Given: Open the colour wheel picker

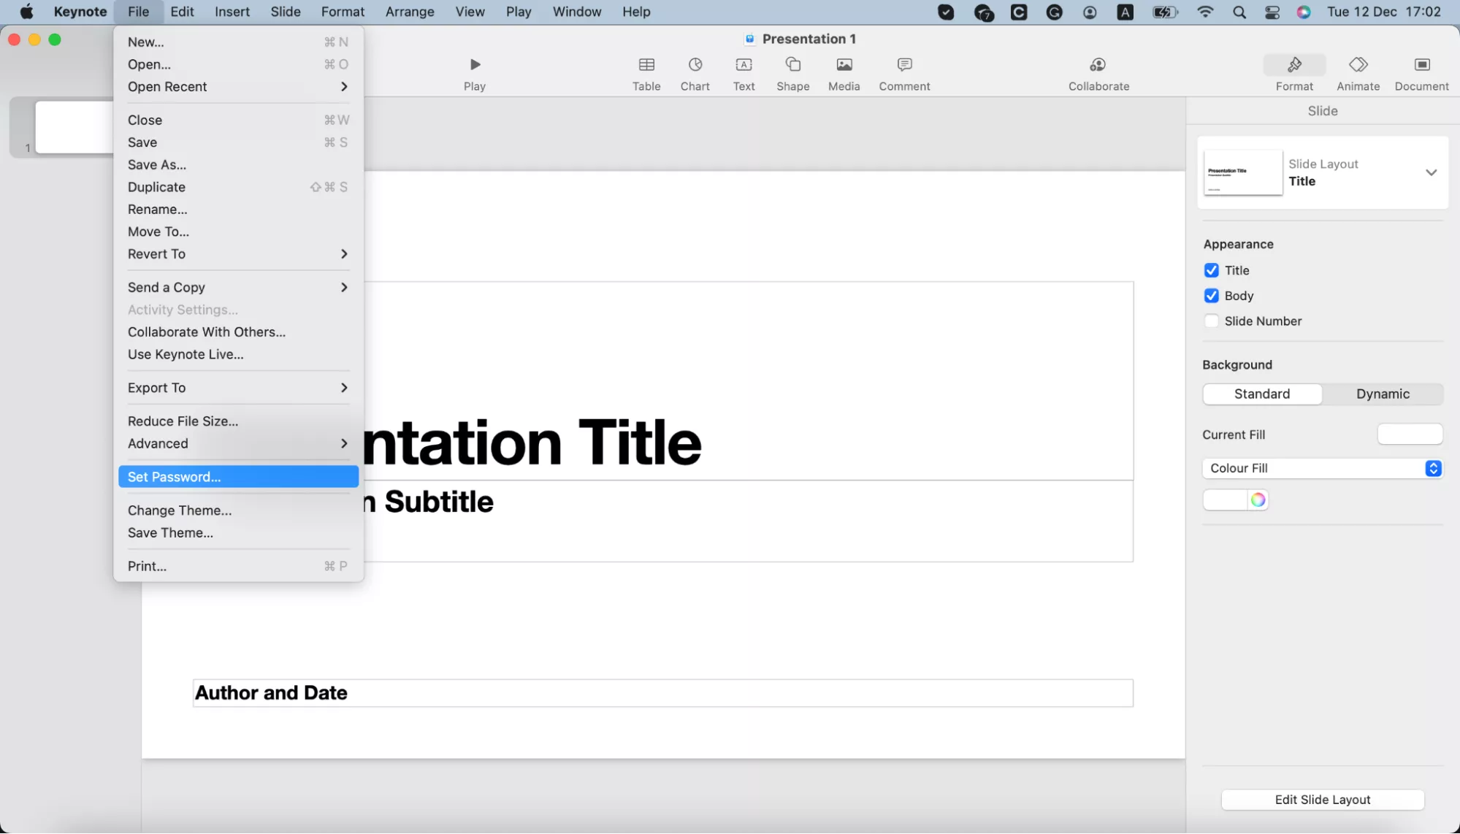Looking at the screenshot, I should (1257, 500).
